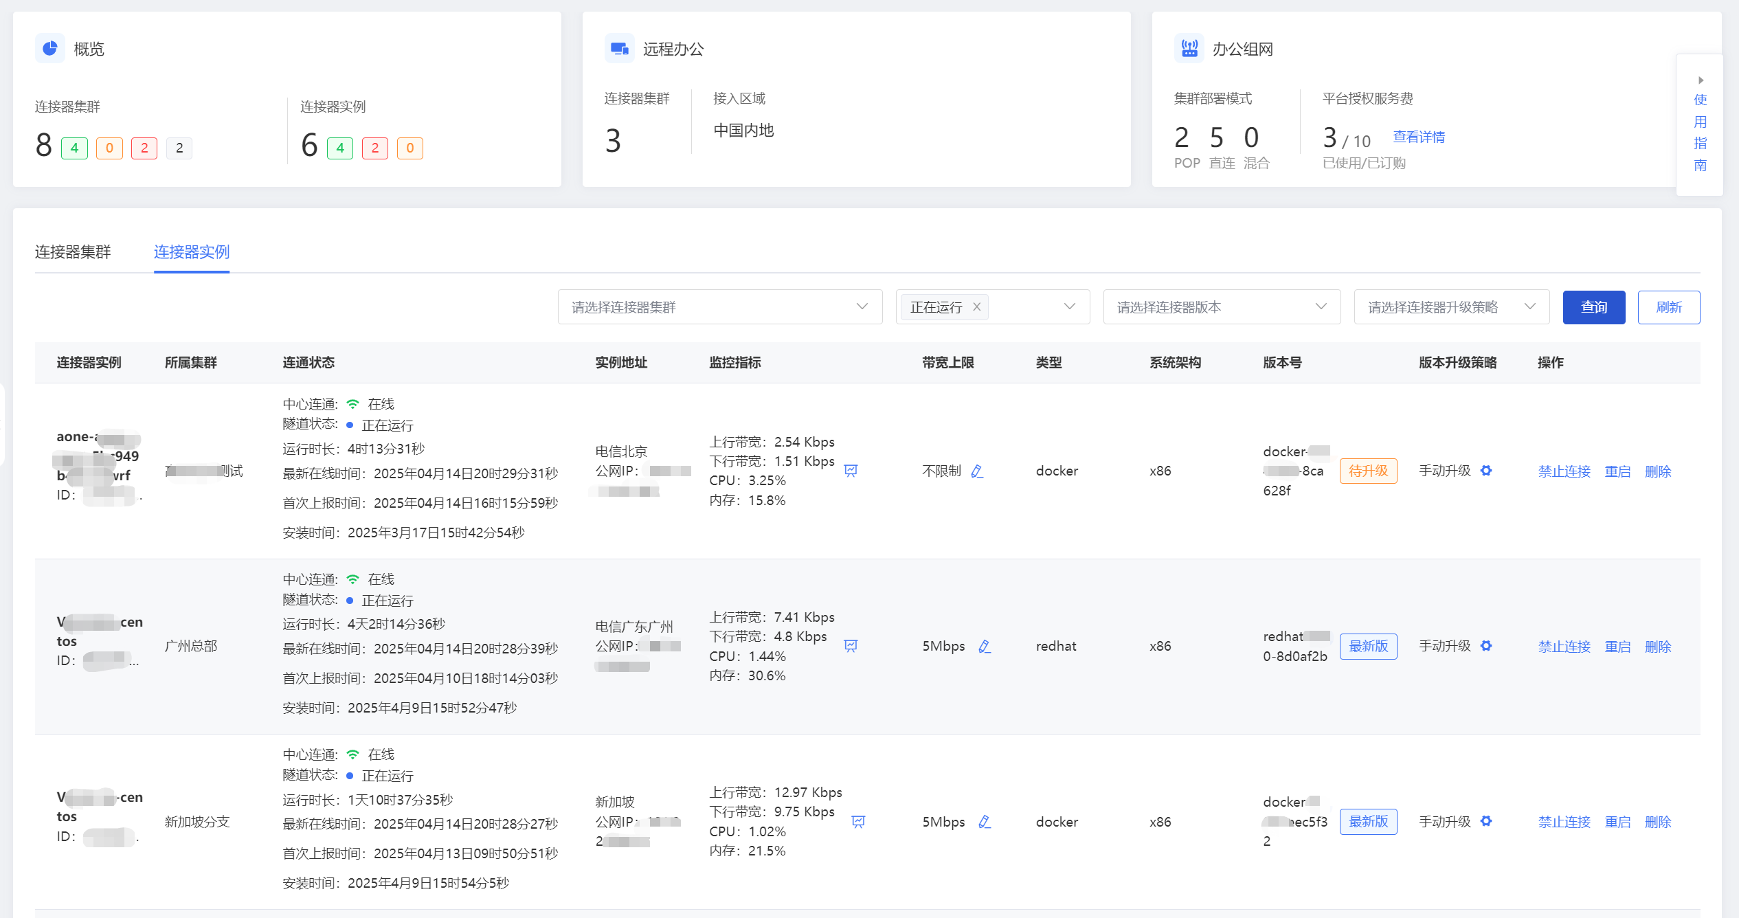Click 重启 in the 广州总部 row
Viewport: 1739px width, 918px height.
click(x=1617, y=647)
